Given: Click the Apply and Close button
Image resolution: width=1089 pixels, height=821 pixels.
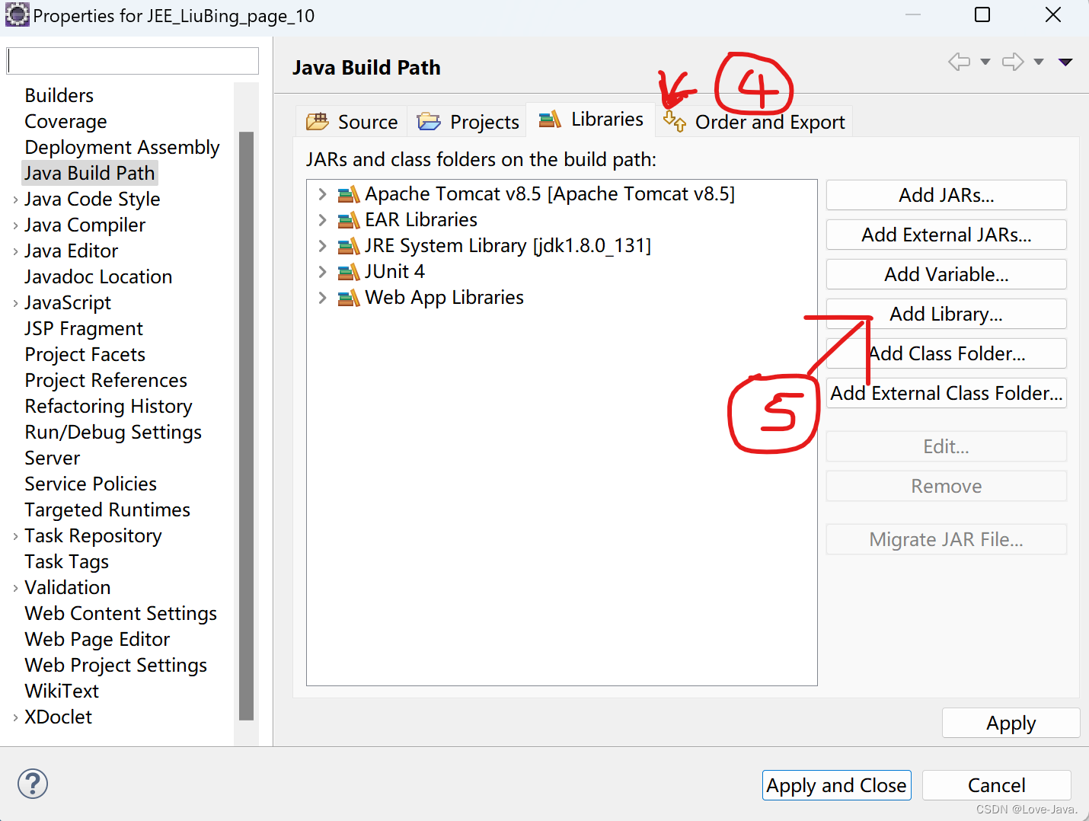Looking at the screenshot, I should 836,785.
